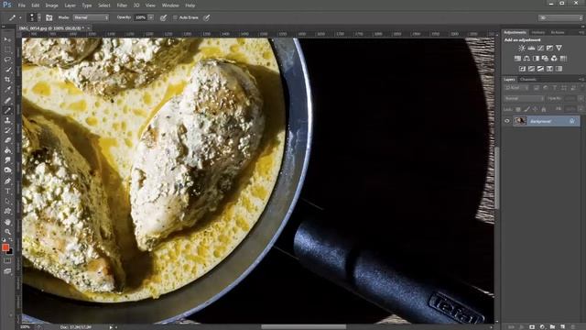Add a Color Balance adjustment
The width and height of the screenshot is (586, 330).
pos(526,59)
